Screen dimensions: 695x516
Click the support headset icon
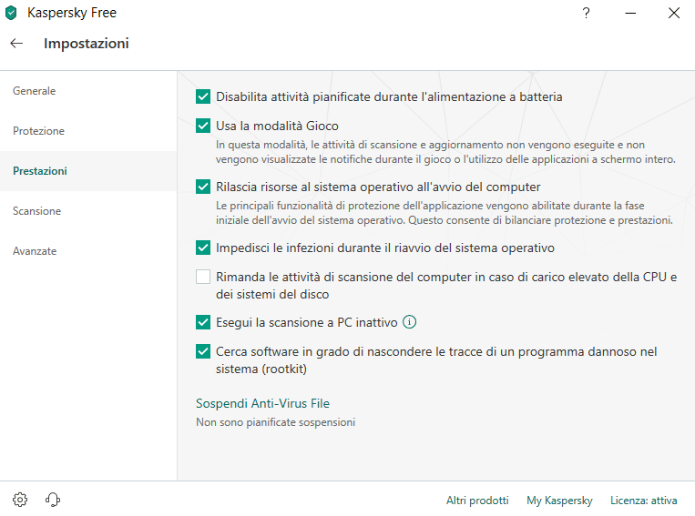point(53,500)
